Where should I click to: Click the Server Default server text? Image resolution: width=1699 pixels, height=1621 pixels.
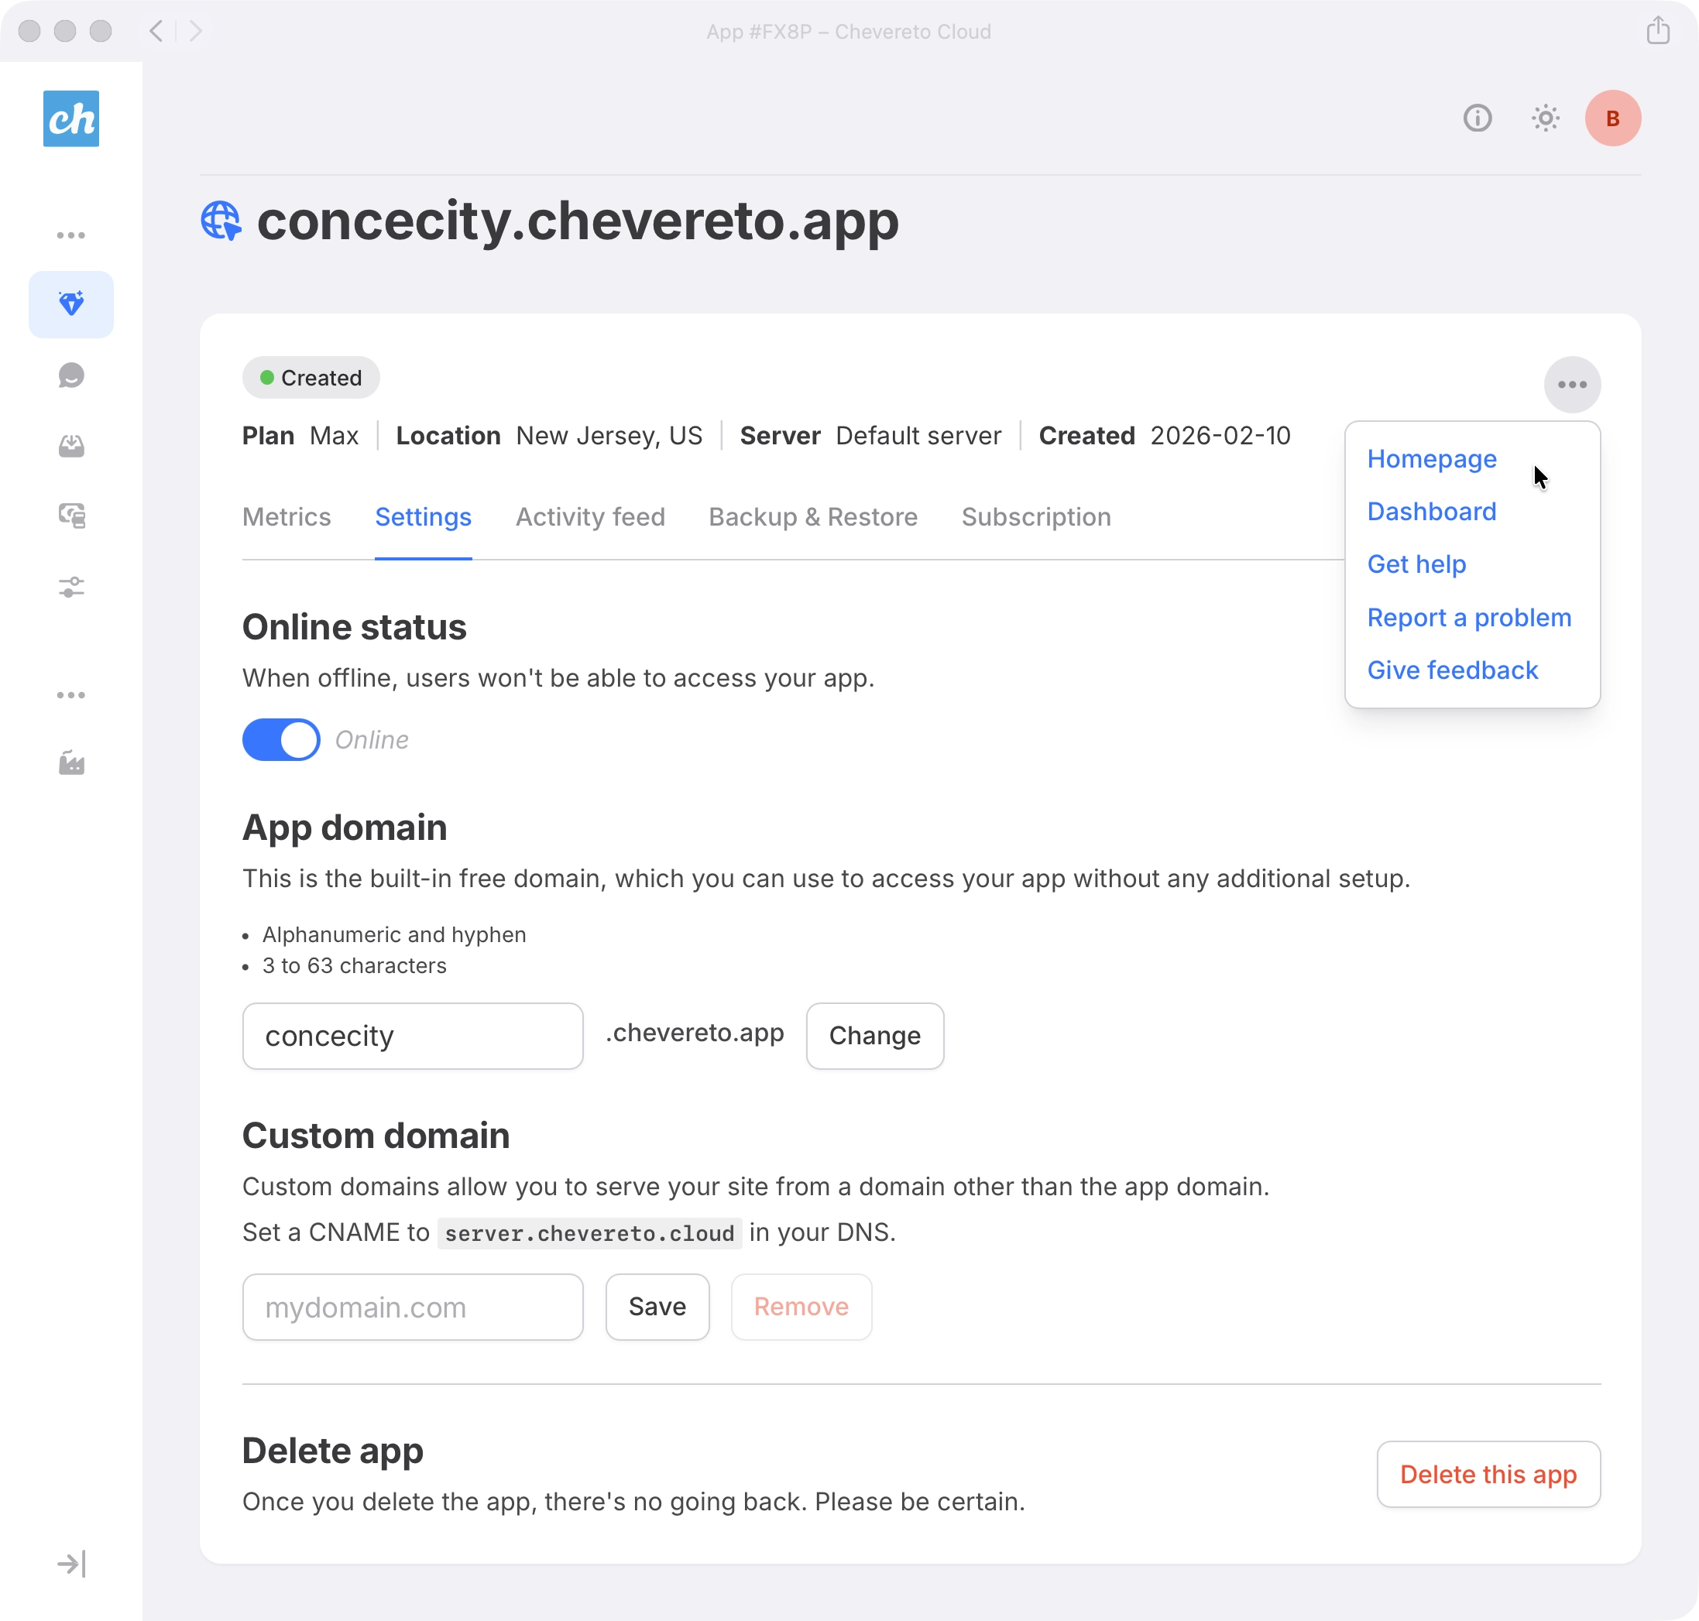pos(870,436)
